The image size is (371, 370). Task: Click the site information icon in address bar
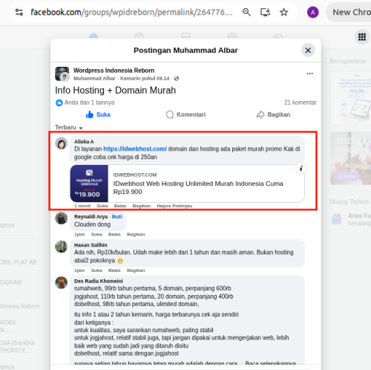pyautogui.click(x=19, y=12)
